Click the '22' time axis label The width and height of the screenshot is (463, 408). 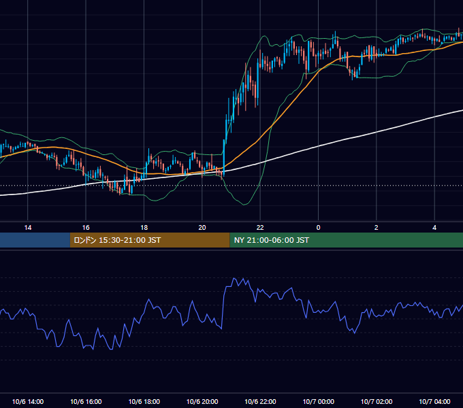pos(260,228)
